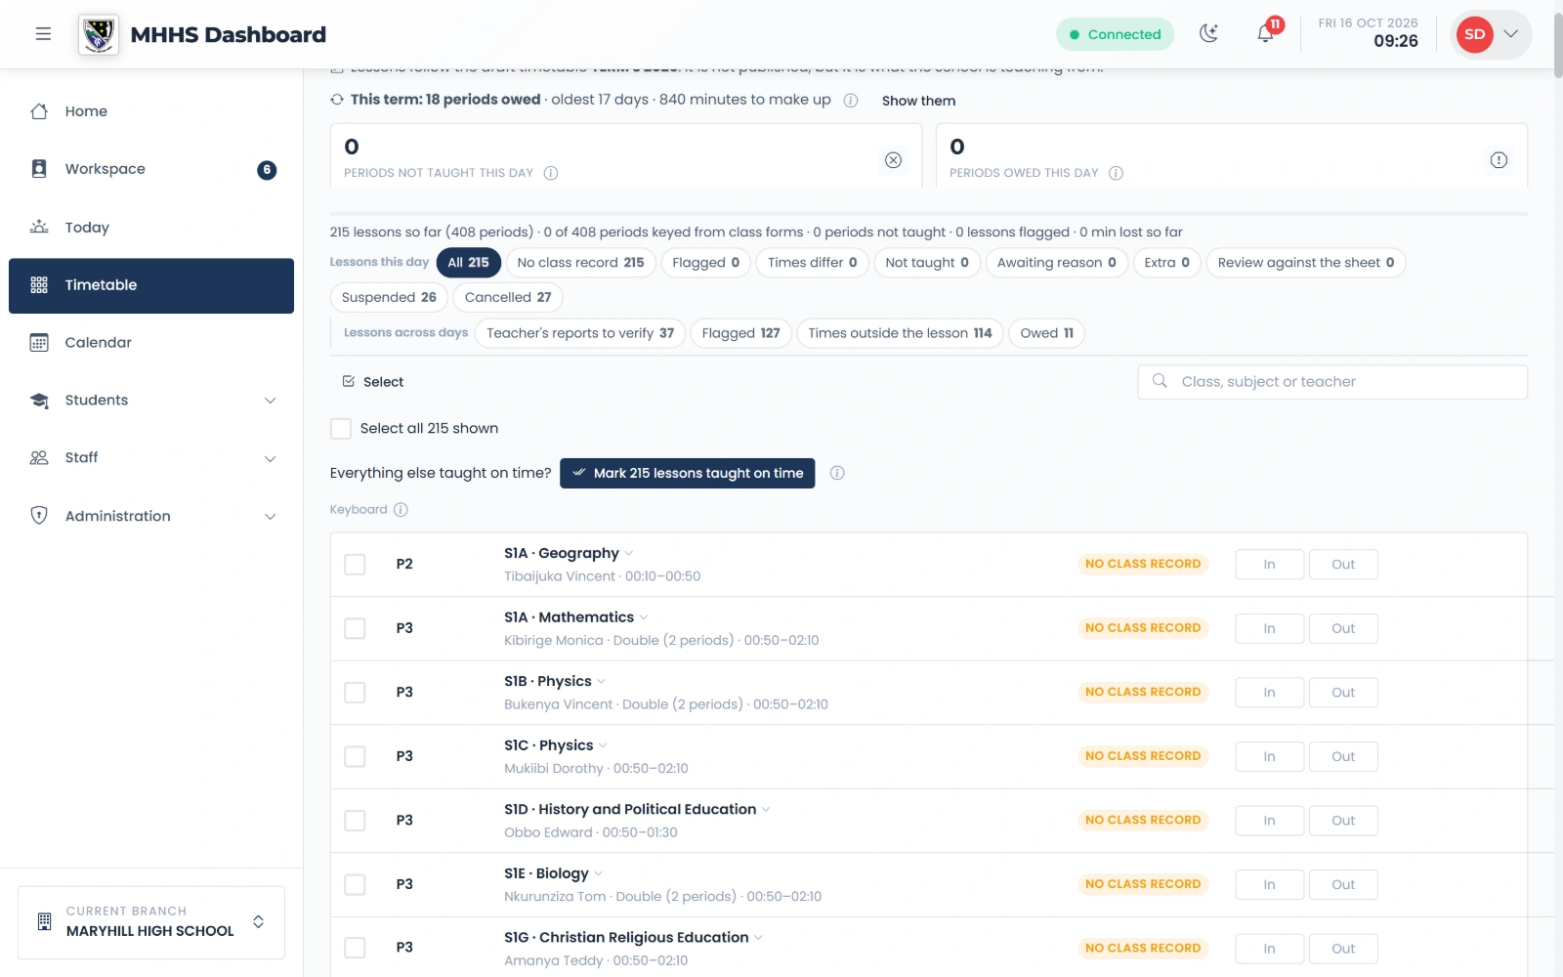
Task: Click info icon beside periods owed summary
Action: (851, 101)
